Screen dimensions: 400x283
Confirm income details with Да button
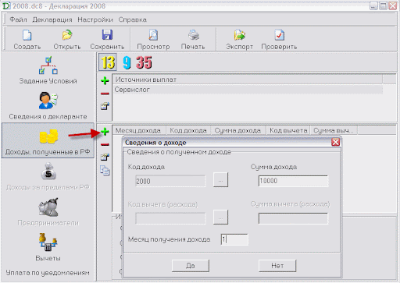191,266
